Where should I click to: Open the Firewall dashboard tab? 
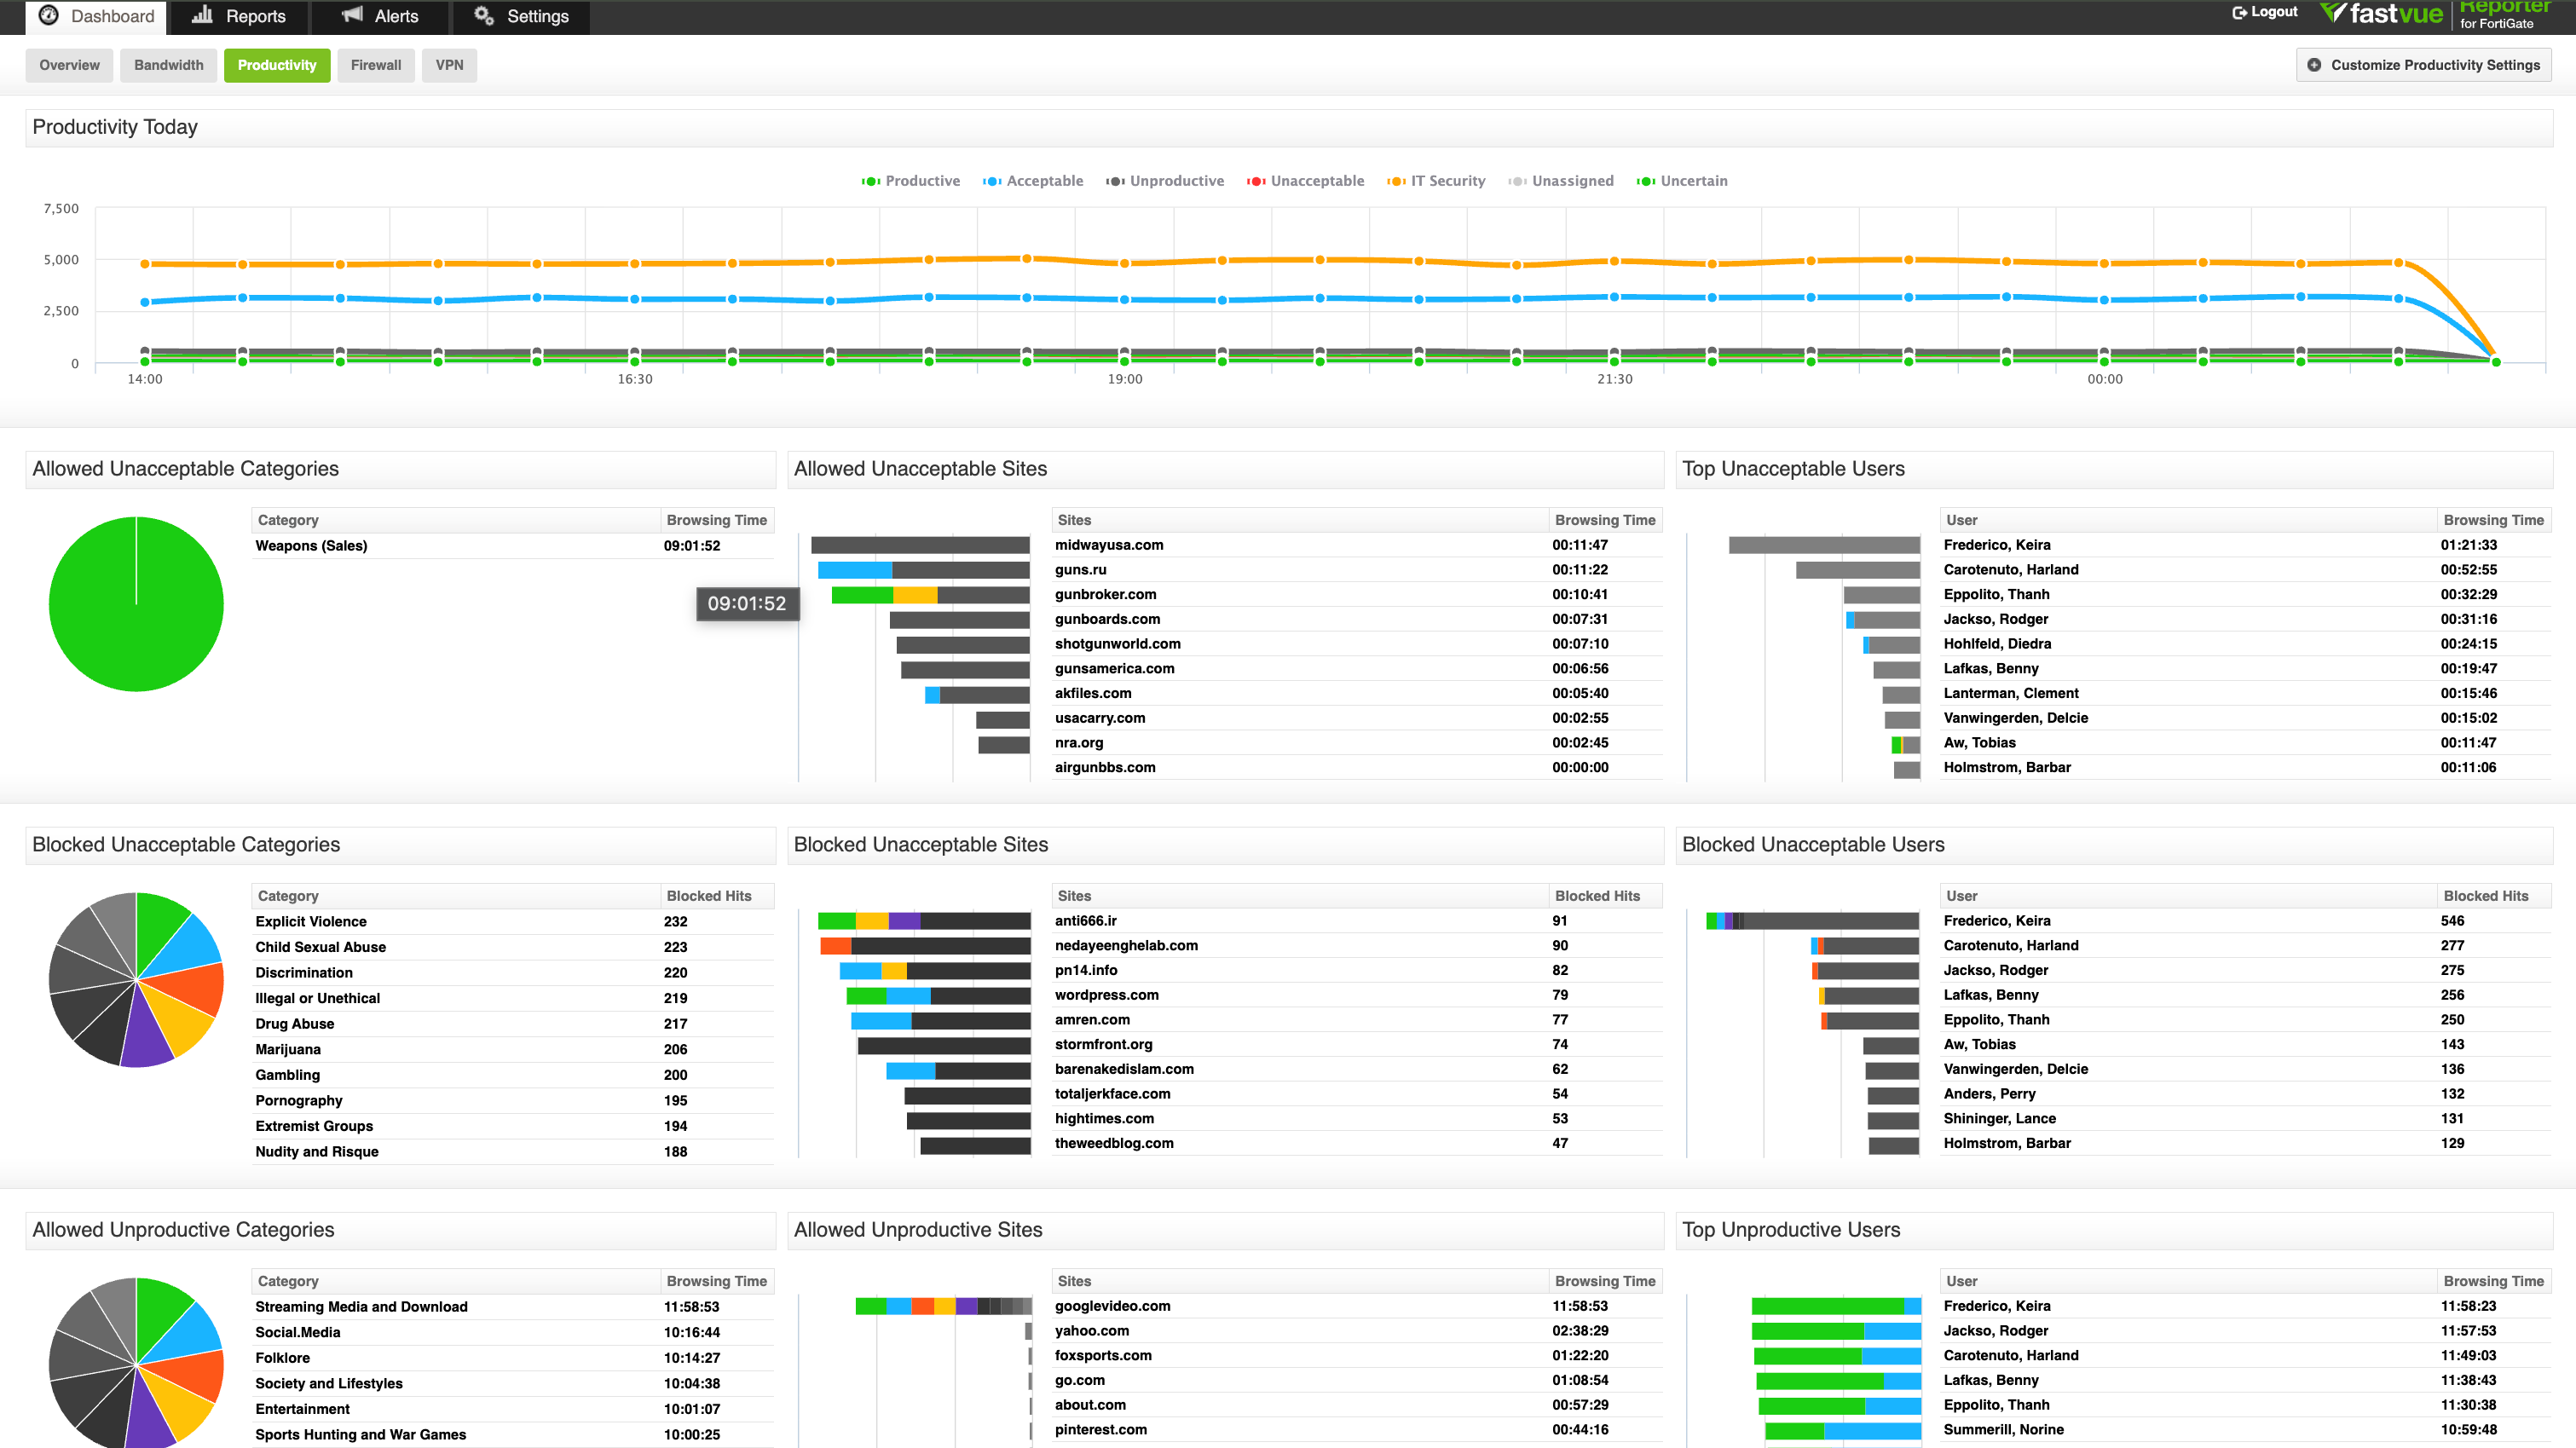coord(376,64)
